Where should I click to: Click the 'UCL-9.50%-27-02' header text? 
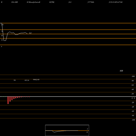pos(116,2)
